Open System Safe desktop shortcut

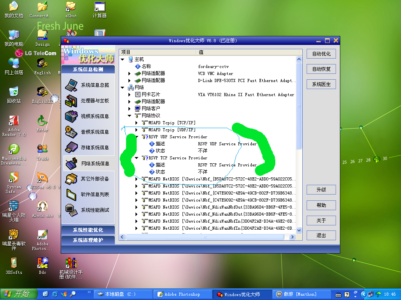(x=14, y=183)
